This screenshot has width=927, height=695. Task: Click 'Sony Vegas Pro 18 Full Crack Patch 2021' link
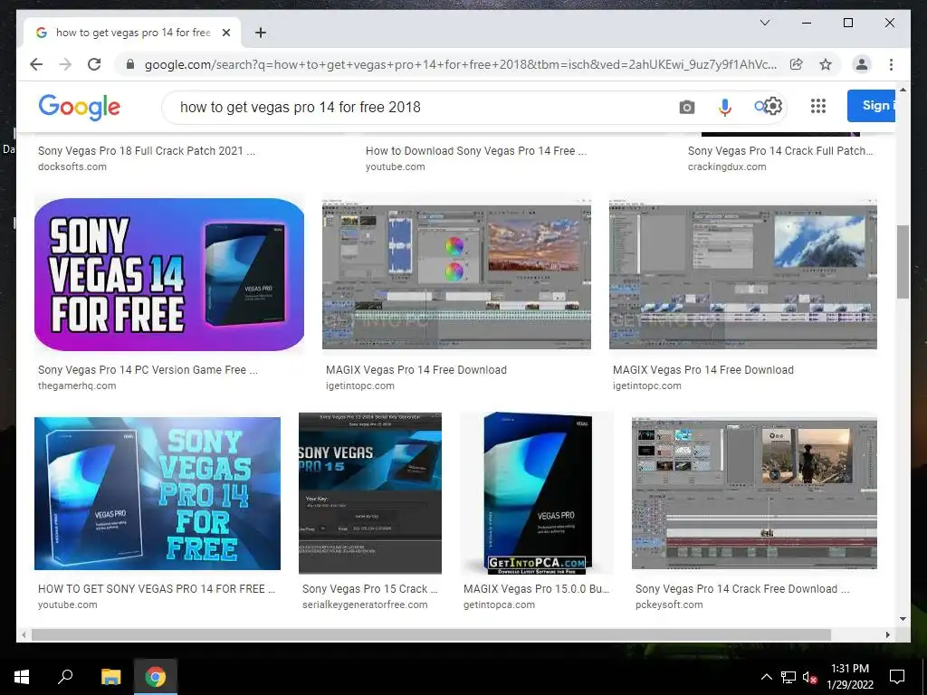[x=147, y=151]
